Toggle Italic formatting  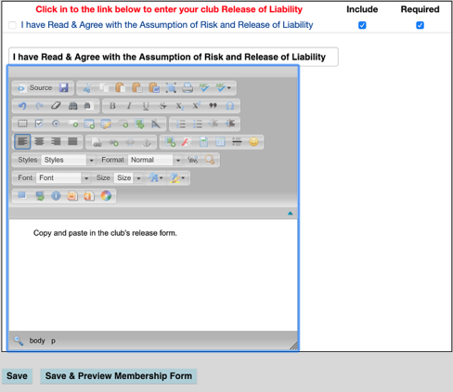pyautogui.click(x=129, y=106)
